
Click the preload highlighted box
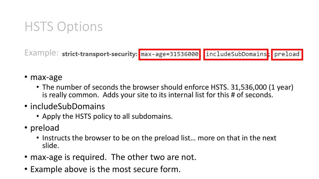[x=287, y=54]
